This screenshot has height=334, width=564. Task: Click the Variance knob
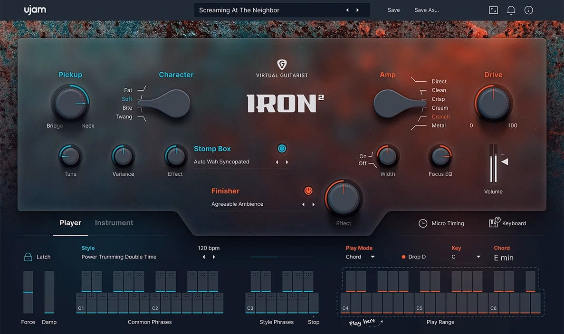click(123, 156)
